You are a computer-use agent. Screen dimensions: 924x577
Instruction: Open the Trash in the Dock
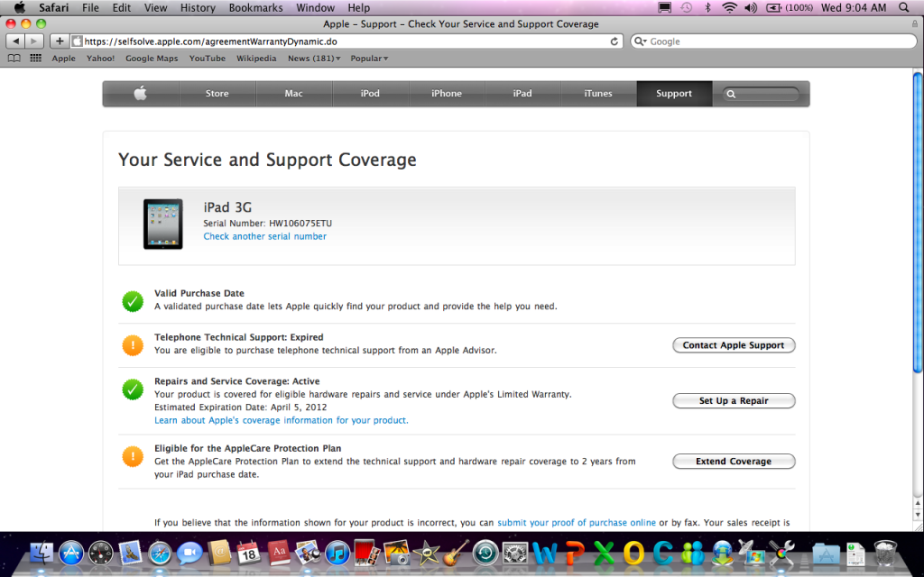tap(885, 554)
